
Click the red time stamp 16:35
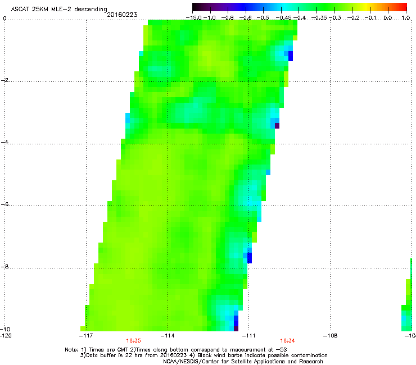tap(133, 341)
